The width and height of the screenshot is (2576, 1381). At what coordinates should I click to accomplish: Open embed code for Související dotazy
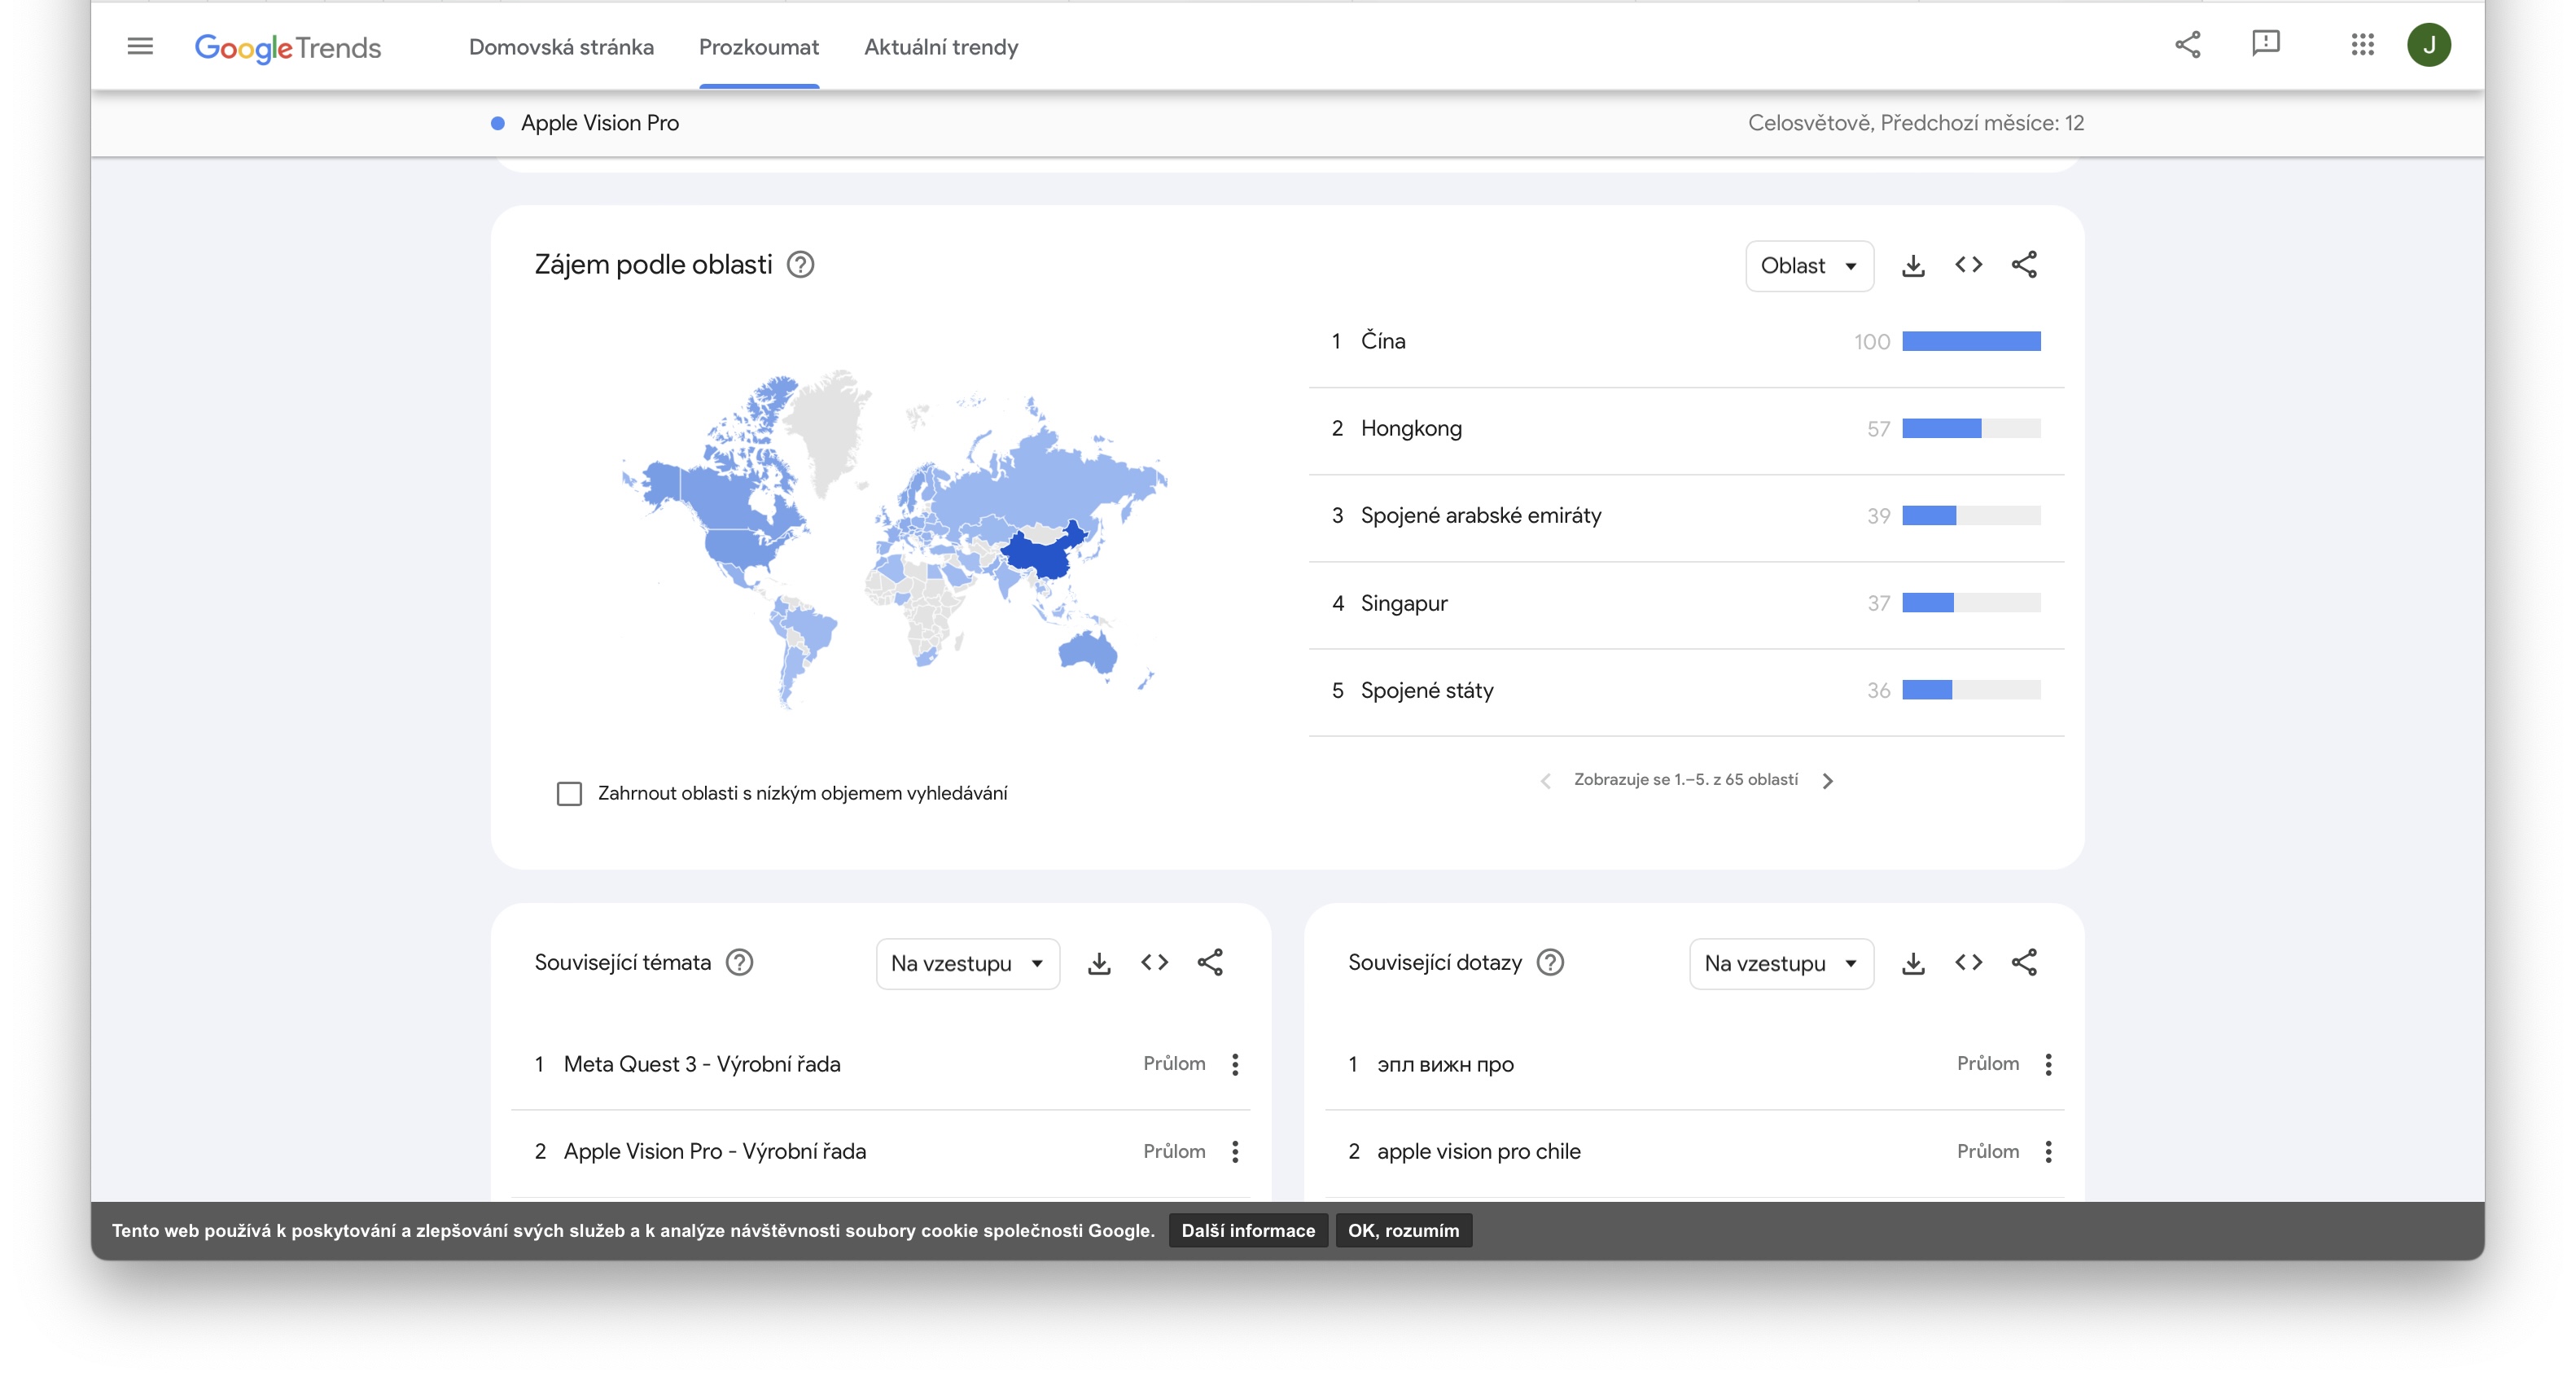tap(1968, 963)
